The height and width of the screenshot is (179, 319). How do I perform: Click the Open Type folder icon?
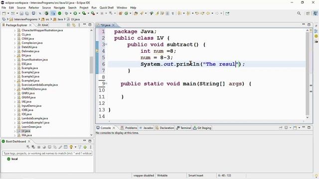click(x=136, y=13)
